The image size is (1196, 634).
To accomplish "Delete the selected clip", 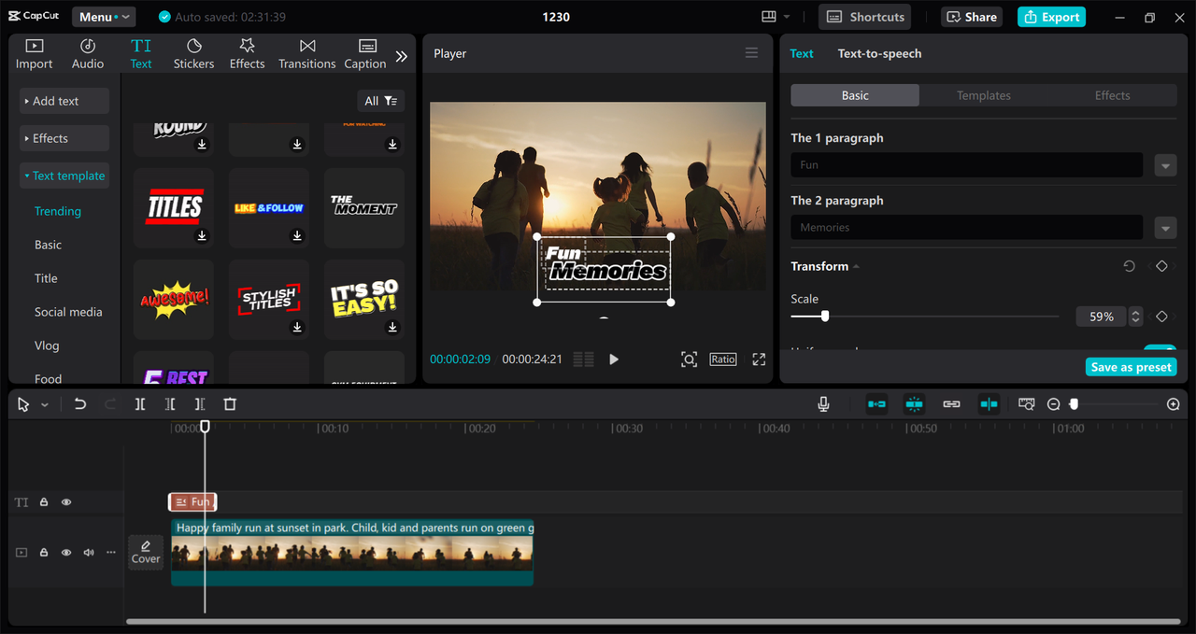I will pos(230,404).
